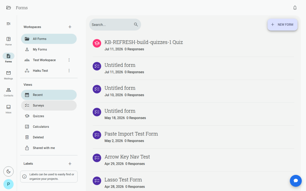Image resolution: width=306 pixels, height=191 pixels.
Task: Click the info icon in Labels hint
Action: [25, 177]
